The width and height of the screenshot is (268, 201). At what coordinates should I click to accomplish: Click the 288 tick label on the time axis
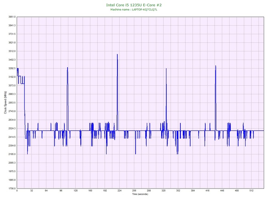(149, 191)
